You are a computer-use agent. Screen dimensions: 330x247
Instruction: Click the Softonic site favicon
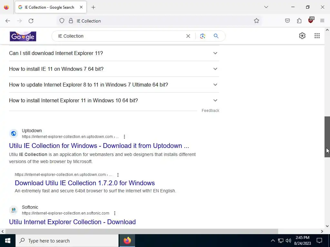[14, 210]
